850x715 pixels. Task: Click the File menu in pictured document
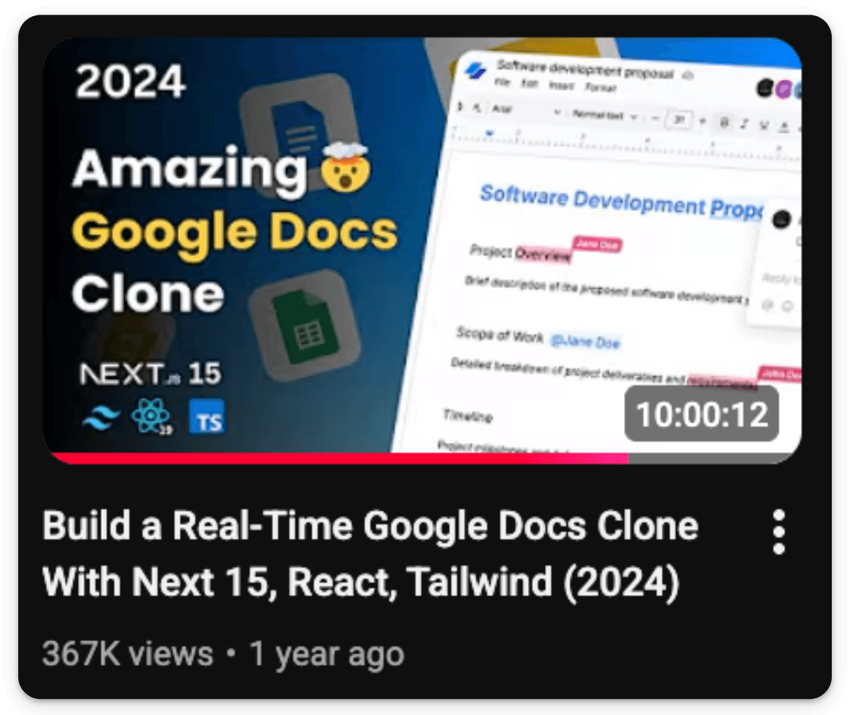(x=503, y=82)
